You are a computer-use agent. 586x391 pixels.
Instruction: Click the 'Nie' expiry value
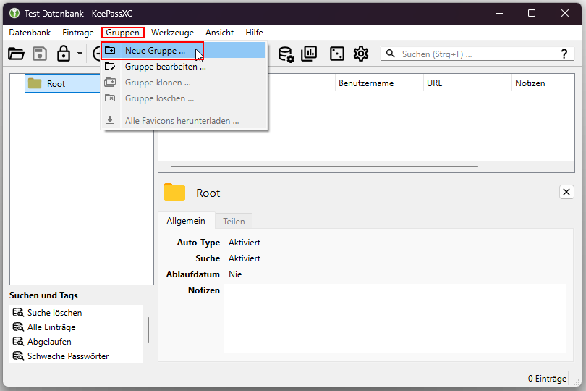pos(235,274)
